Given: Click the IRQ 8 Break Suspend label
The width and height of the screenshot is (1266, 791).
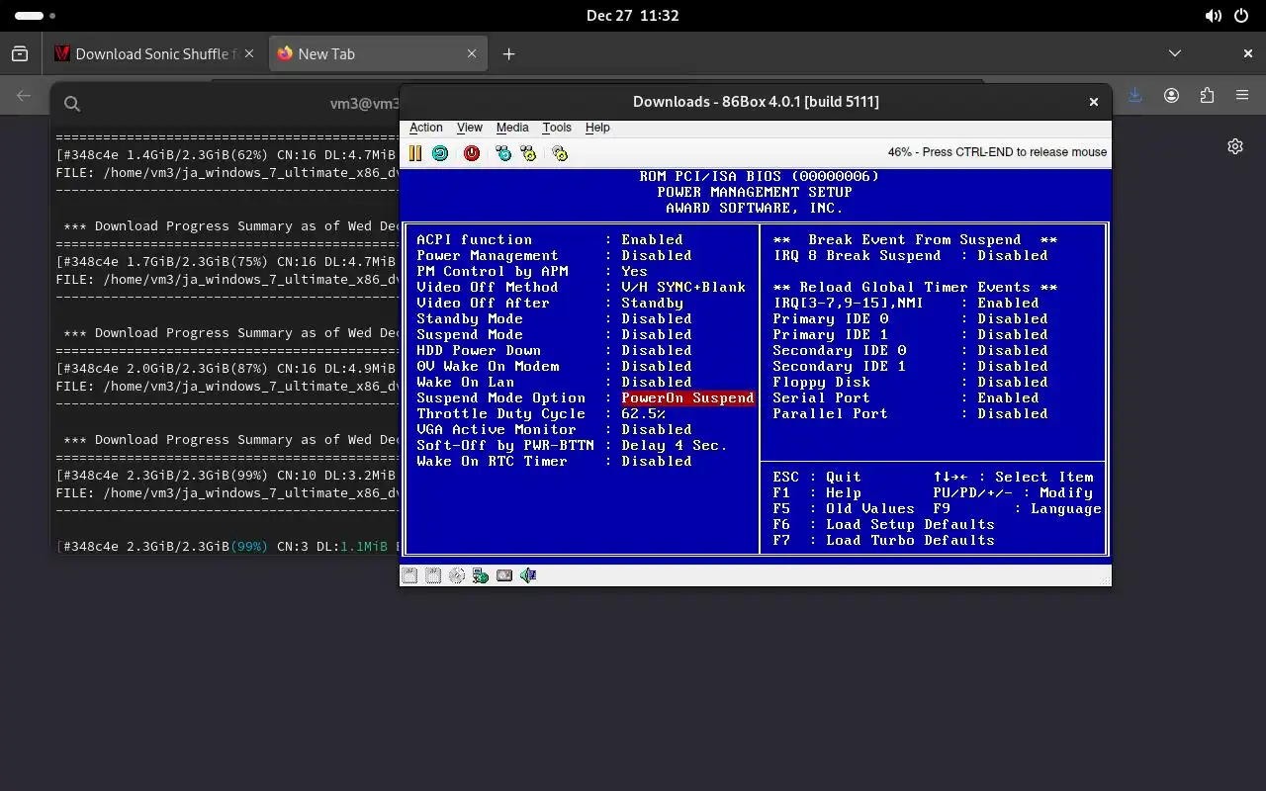Looking at the screenshot, I should tap(858, 256).
